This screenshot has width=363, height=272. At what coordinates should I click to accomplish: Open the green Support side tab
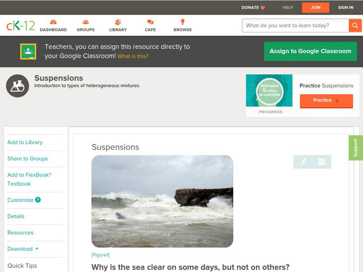356,148
